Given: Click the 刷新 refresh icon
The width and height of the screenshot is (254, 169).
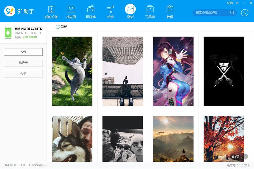Looking at the screenshot, I should [x=57, y=27].
